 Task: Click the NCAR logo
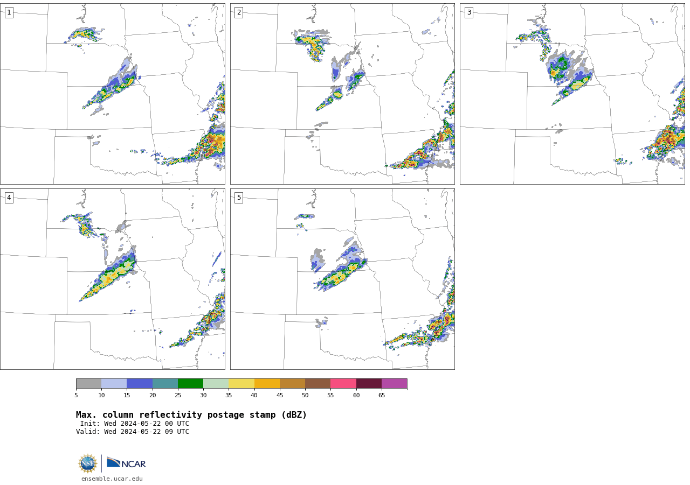tap(126, 463)
